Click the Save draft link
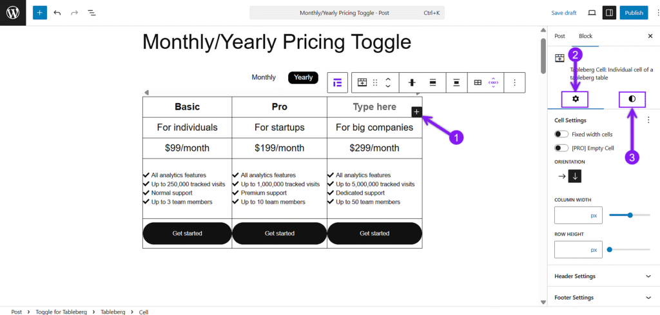 pyautogui.click(x=563, y=13)
